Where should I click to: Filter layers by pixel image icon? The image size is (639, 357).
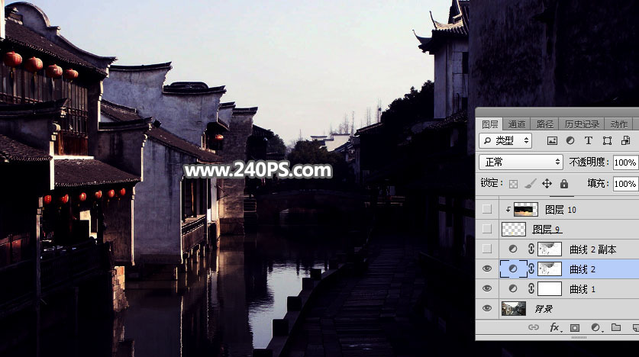[552, 141]
